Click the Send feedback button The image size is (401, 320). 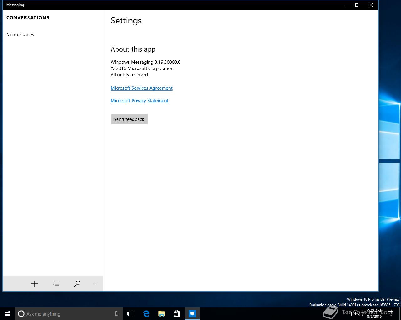pyautogui.click(x=129, y=119)
